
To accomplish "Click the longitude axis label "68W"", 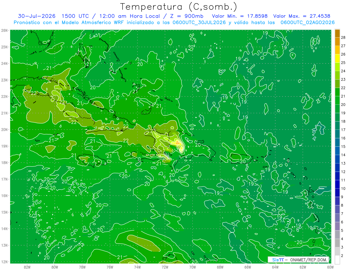I will click(220, 267).
